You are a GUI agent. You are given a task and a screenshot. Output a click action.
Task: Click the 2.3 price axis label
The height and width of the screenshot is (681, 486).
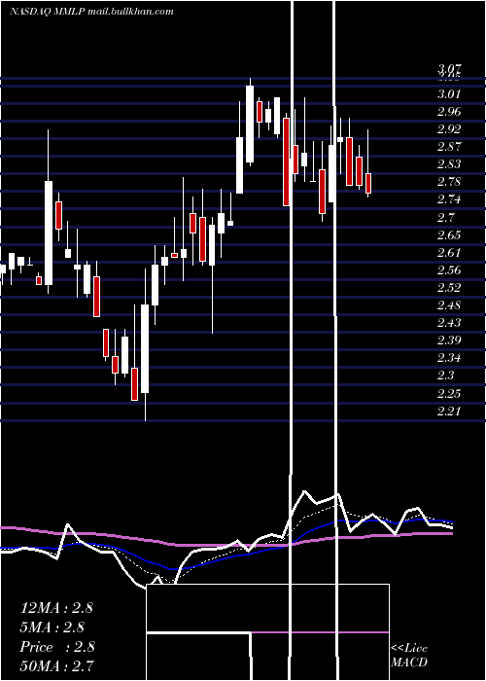click(446, 376)
